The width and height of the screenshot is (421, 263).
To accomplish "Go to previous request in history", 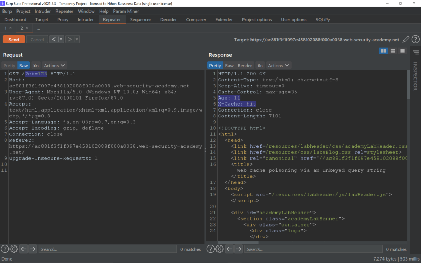I will pyautogui.click(x=54, y=39).
